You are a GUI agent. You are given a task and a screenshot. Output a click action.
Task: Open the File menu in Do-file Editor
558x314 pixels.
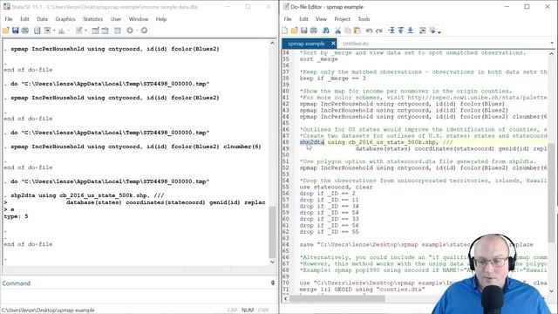pos(288,19)
